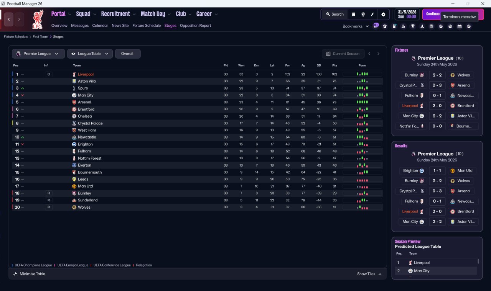This screenshot has height=291, width=491.
Task: Select Brentford team name in league table
Action: click(86, 109)
